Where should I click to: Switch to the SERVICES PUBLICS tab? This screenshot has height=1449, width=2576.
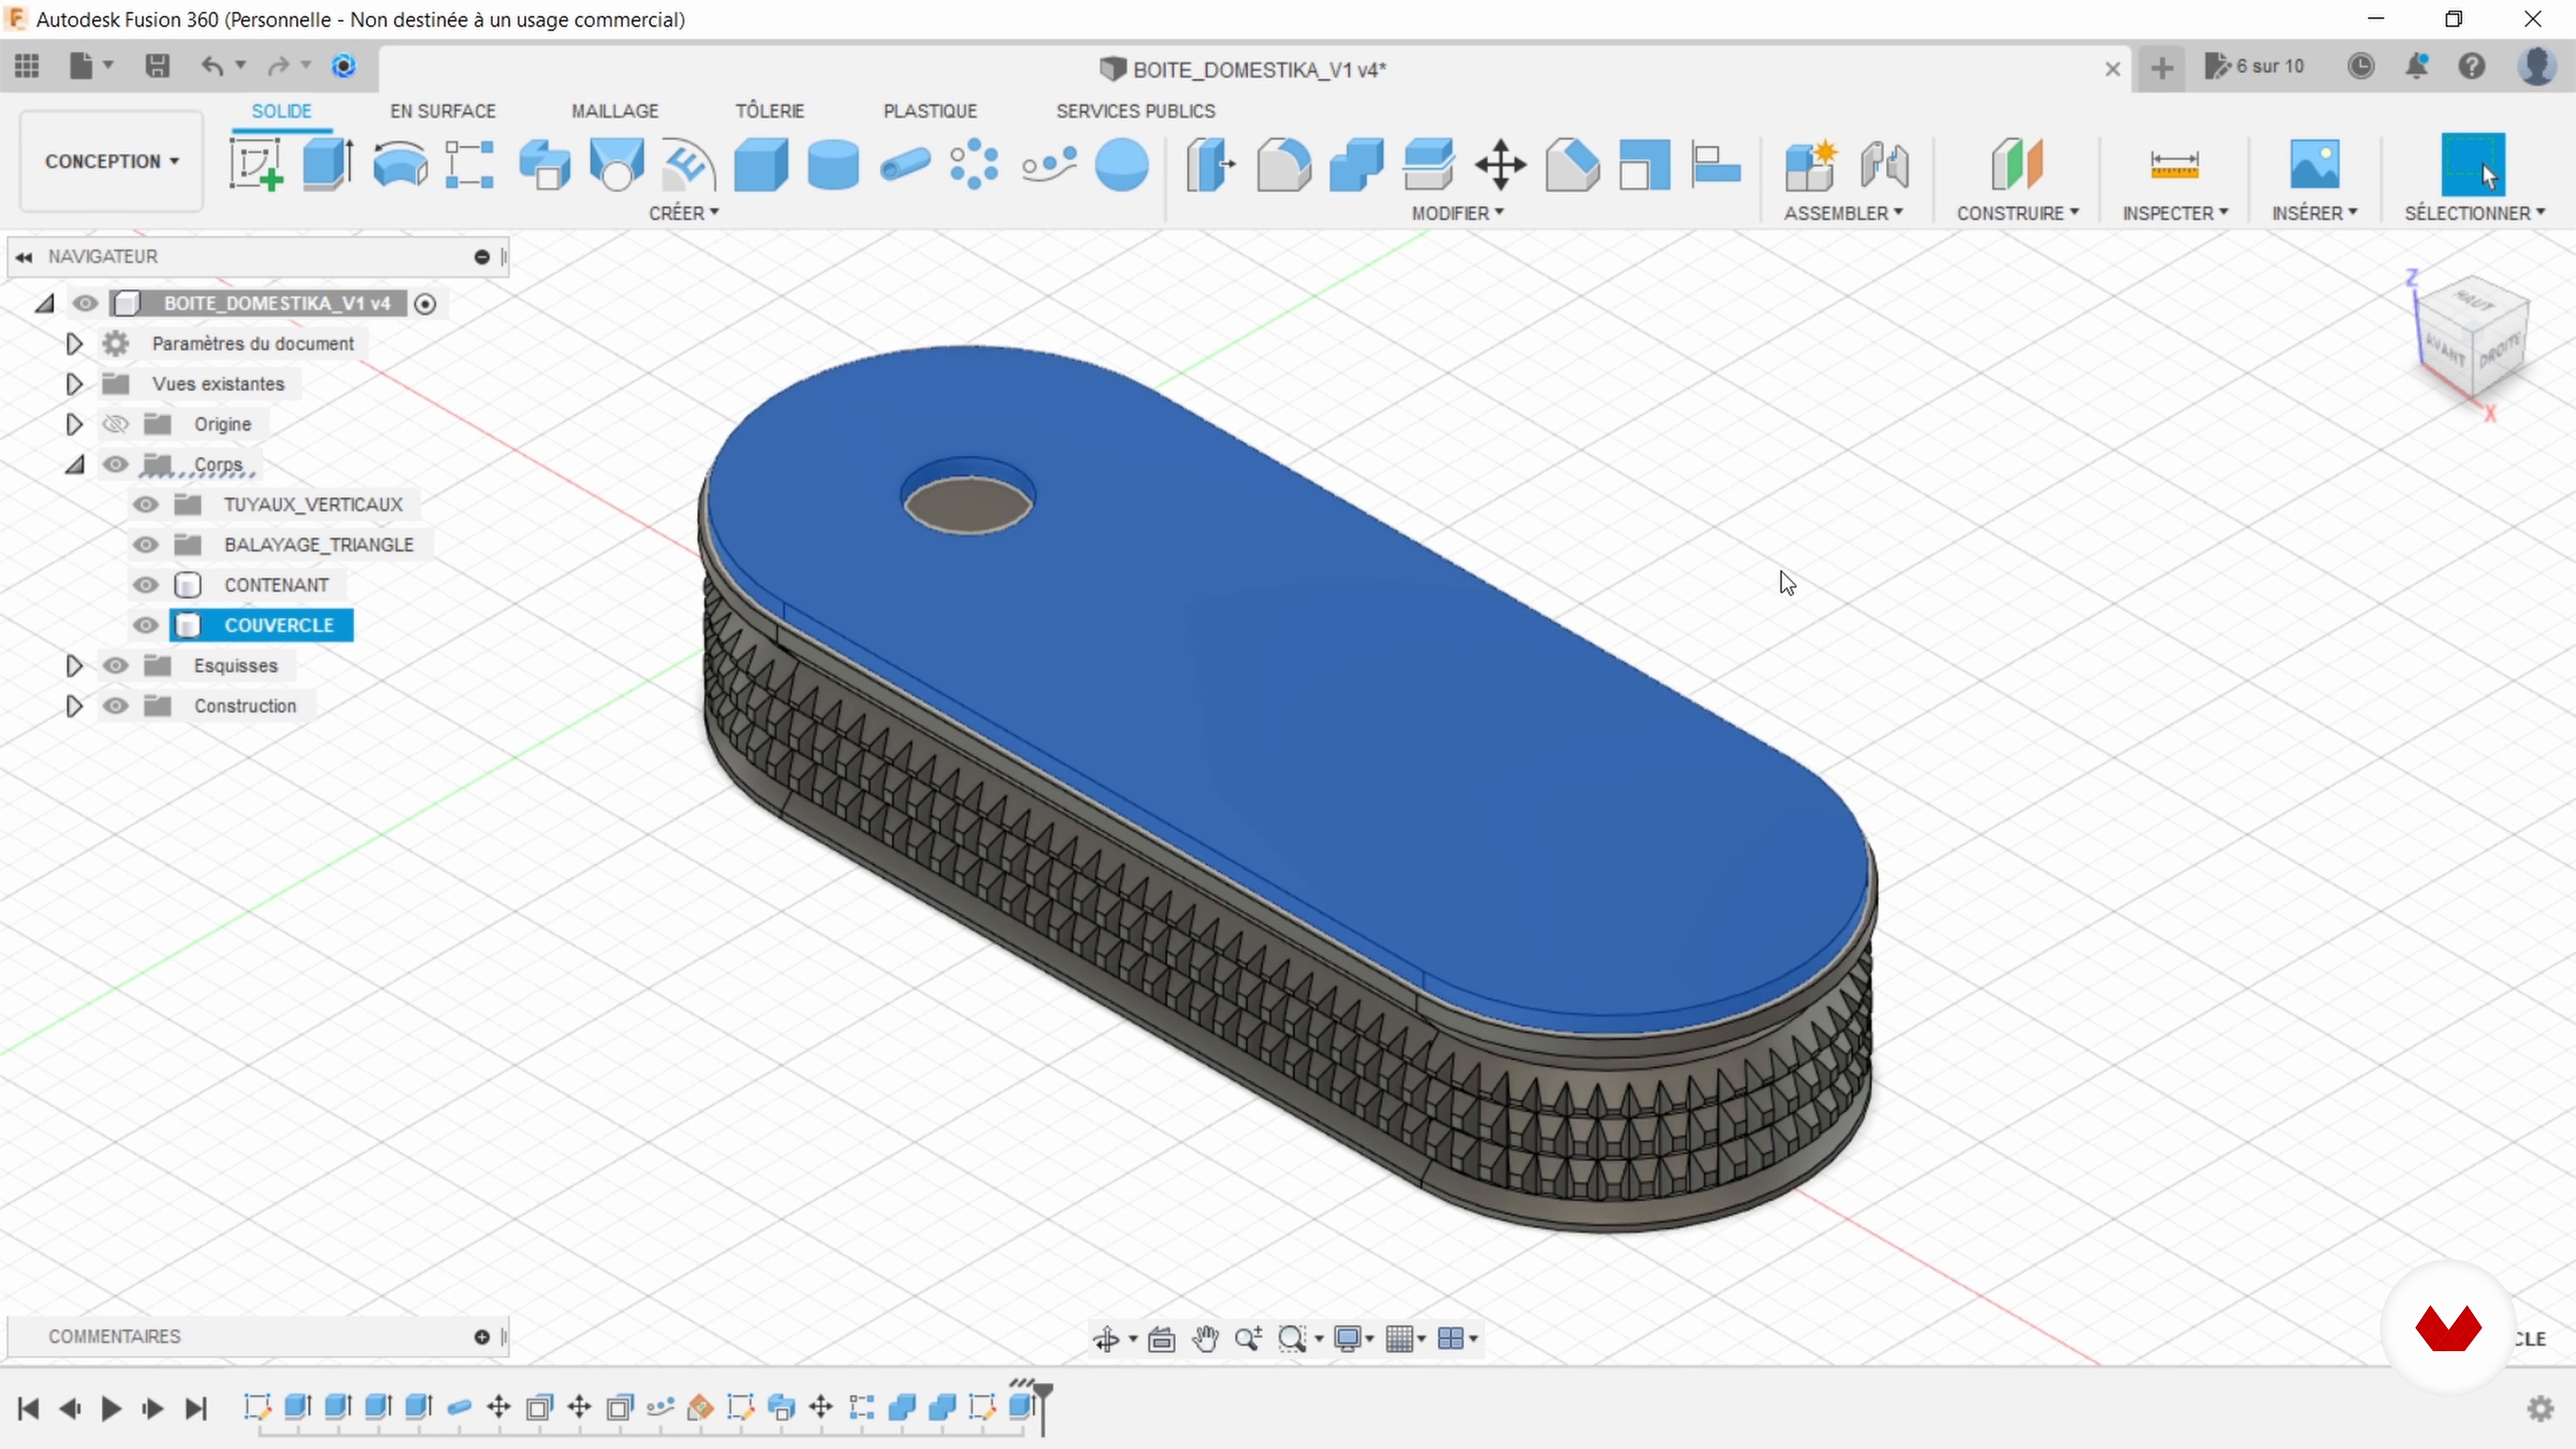1136,111
